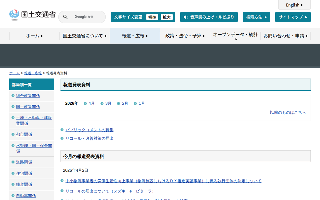Screen dimensions: 320x200
Task: Open the 報道・広報 navigation tab
Action: pyautogui.click(x=135, y=36)
